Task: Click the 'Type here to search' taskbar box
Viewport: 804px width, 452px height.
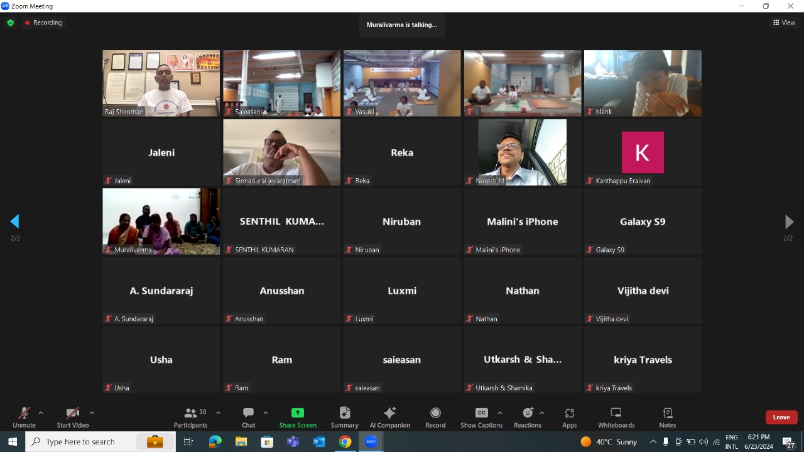Action: coord(100,442)
